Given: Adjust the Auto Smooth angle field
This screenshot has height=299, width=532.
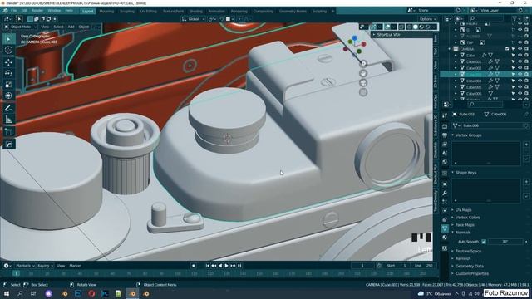Looking at the screenshot, I should pyautogui.click(x=505, y=242).
